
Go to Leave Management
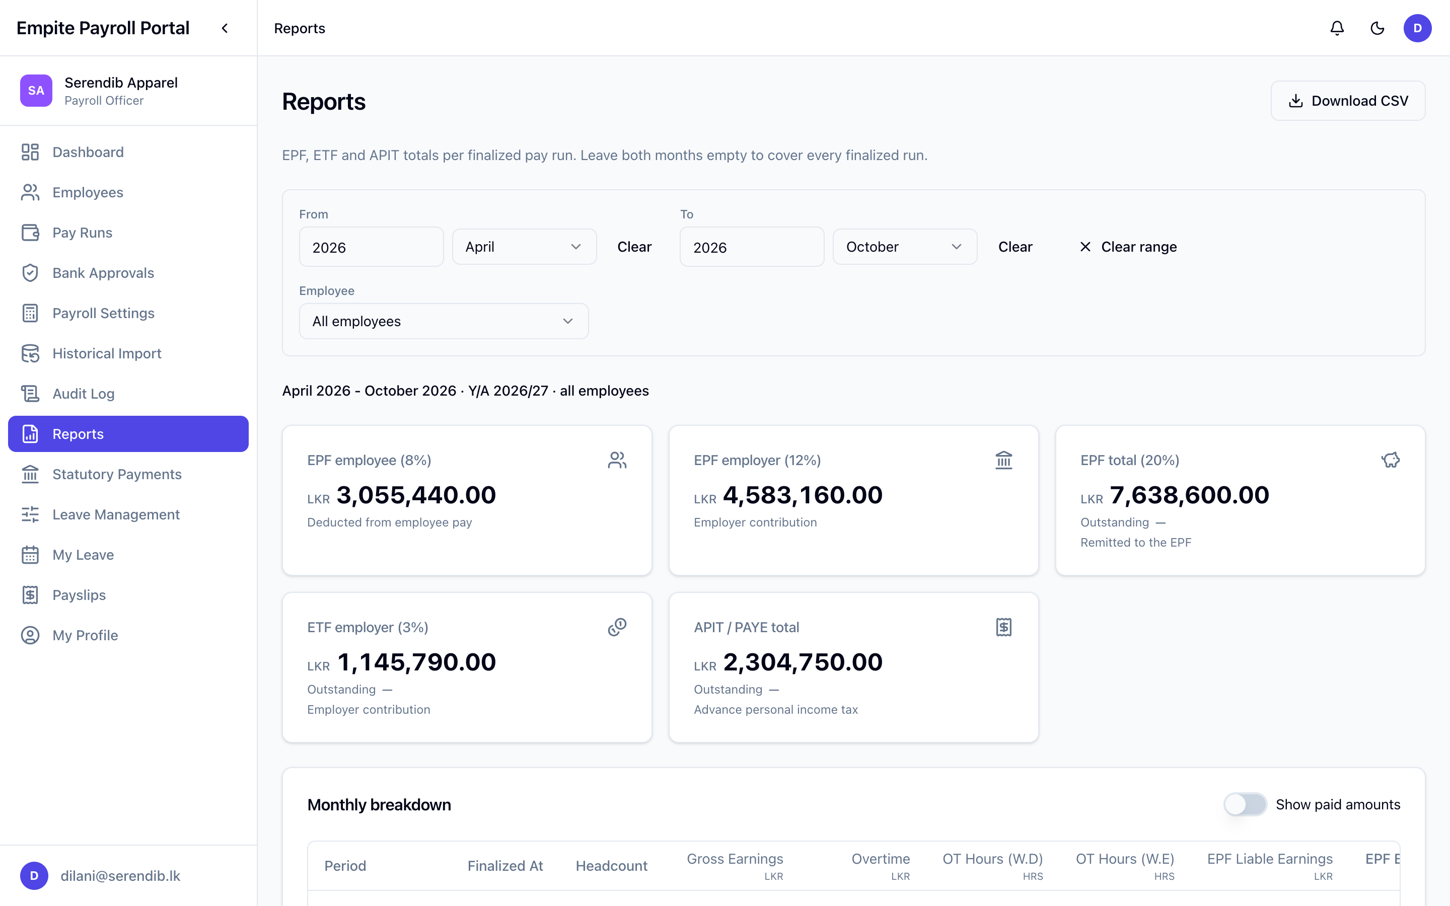[x=128, y=514]
